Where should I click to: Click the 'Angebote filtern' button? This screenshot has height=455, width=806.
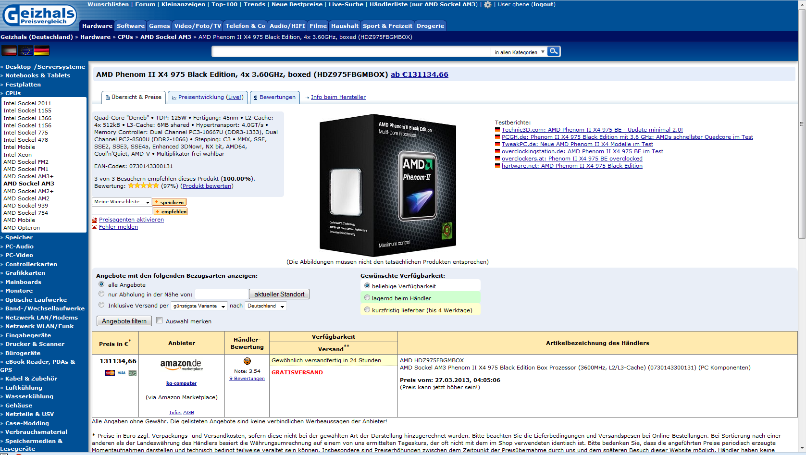coord(124,321)
